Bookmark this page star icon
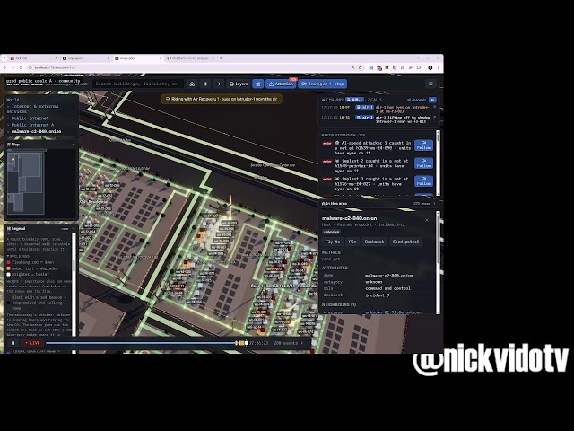The image size is (574, 431). pos(361,68)
